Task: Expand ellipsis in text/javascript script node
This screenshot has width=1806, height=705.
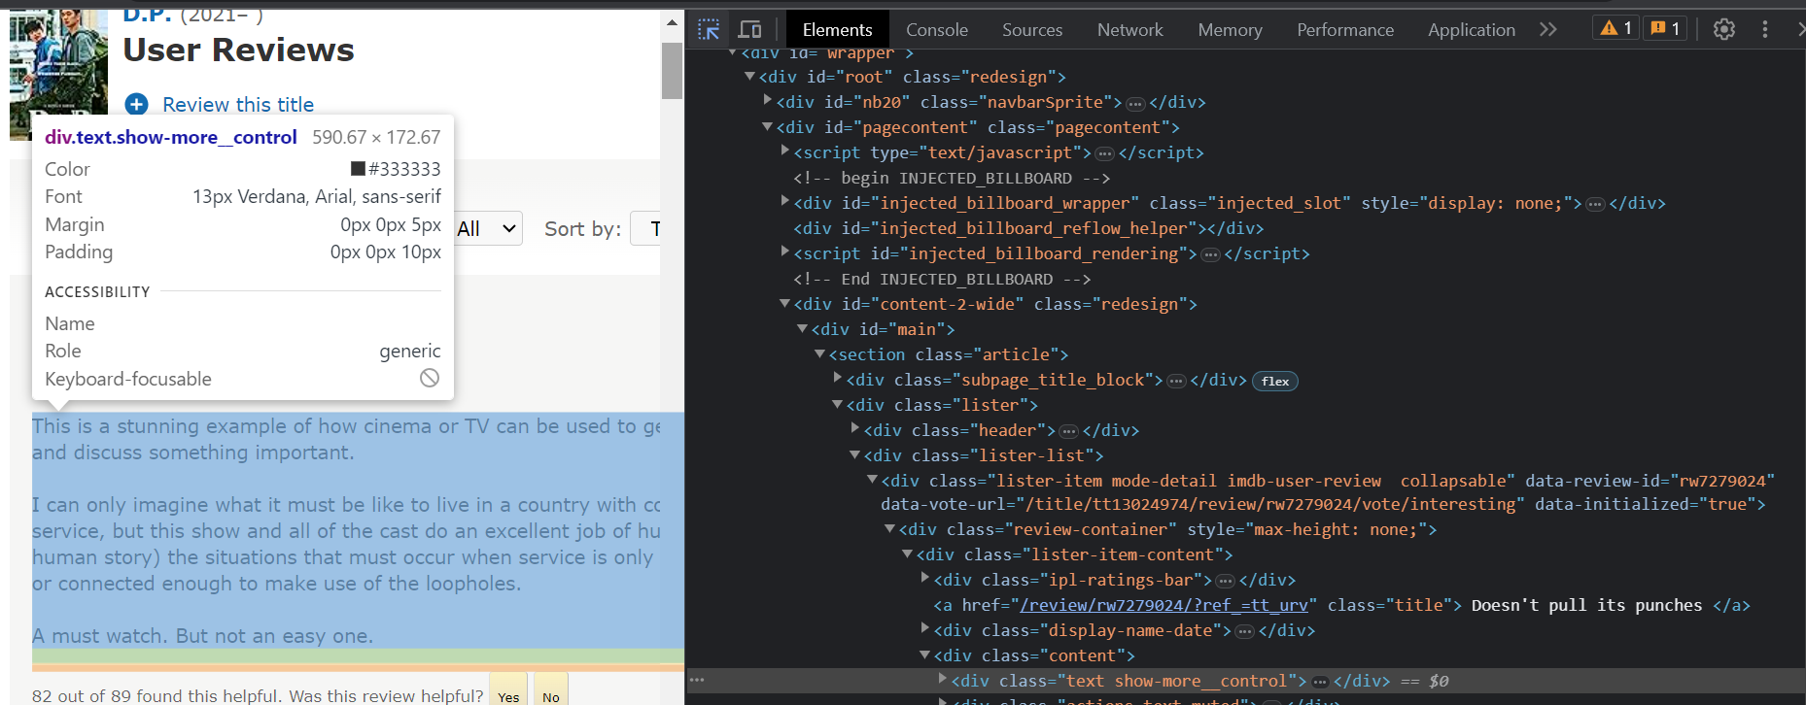Action: pos(1104,154)
